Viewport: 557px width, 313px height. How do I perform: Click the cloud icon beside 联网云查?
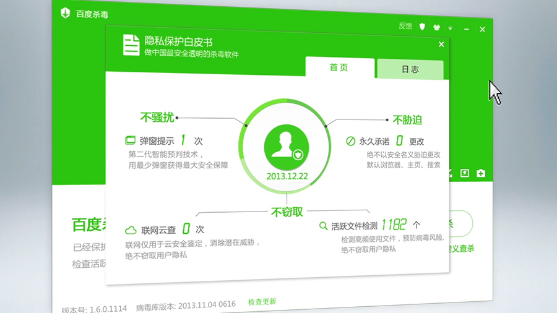pyautogui.click(x=131, y=230)
